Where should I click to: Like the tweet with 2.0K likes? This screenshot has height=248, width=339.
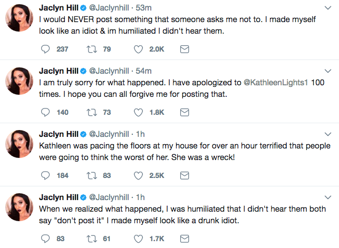coord(138,49)
